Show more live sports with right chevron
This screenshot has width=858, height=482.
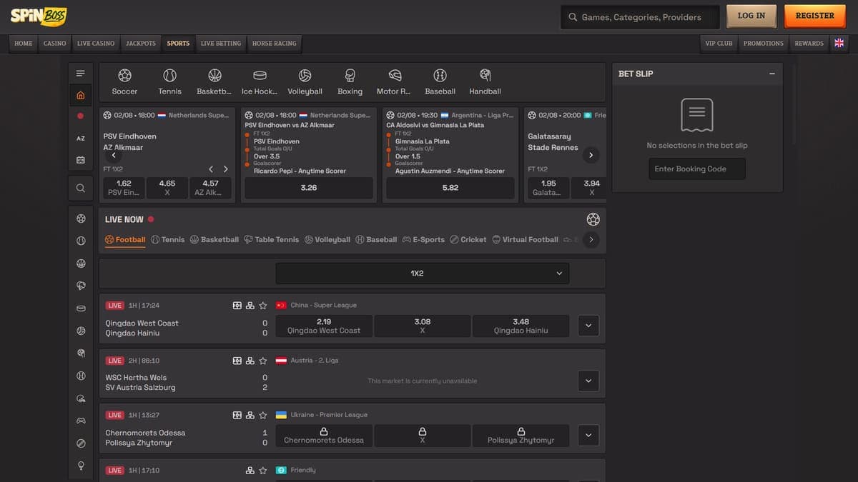pos(591,240)
